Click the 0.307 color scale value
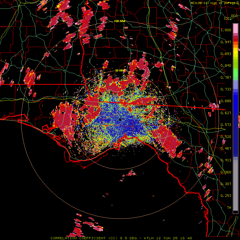This screenshot has height=240, width=240. coord(226,184)
